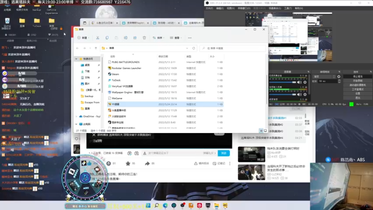Click the taskbar search magnifier icon
Viewport: 373px width, 210px height.
tap(157, 205)
